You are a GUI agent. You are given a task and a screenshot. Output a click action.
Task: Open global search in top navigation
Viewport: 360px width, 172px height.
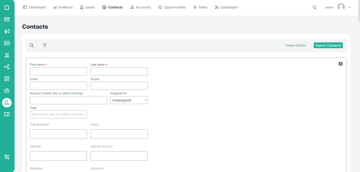tap(315, 7)
